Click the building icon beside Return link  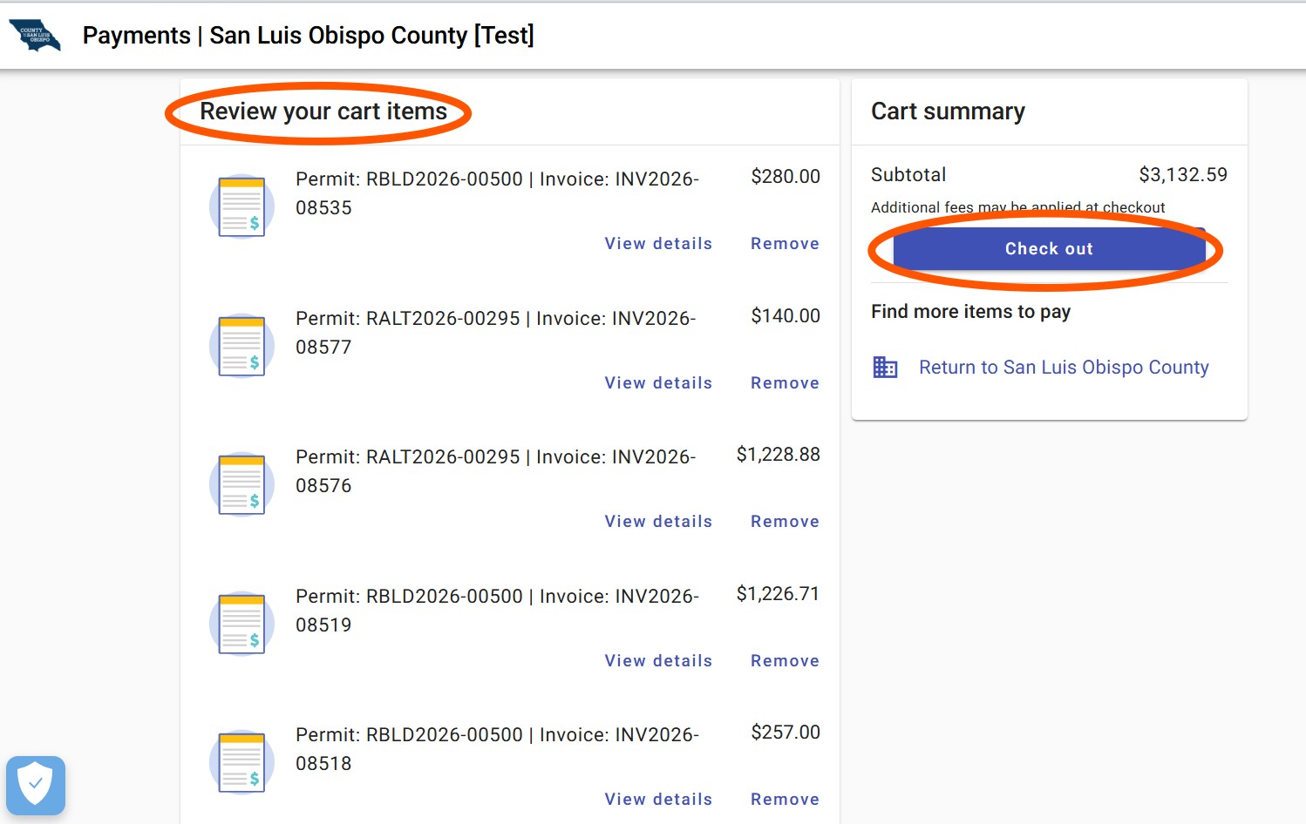885,368
